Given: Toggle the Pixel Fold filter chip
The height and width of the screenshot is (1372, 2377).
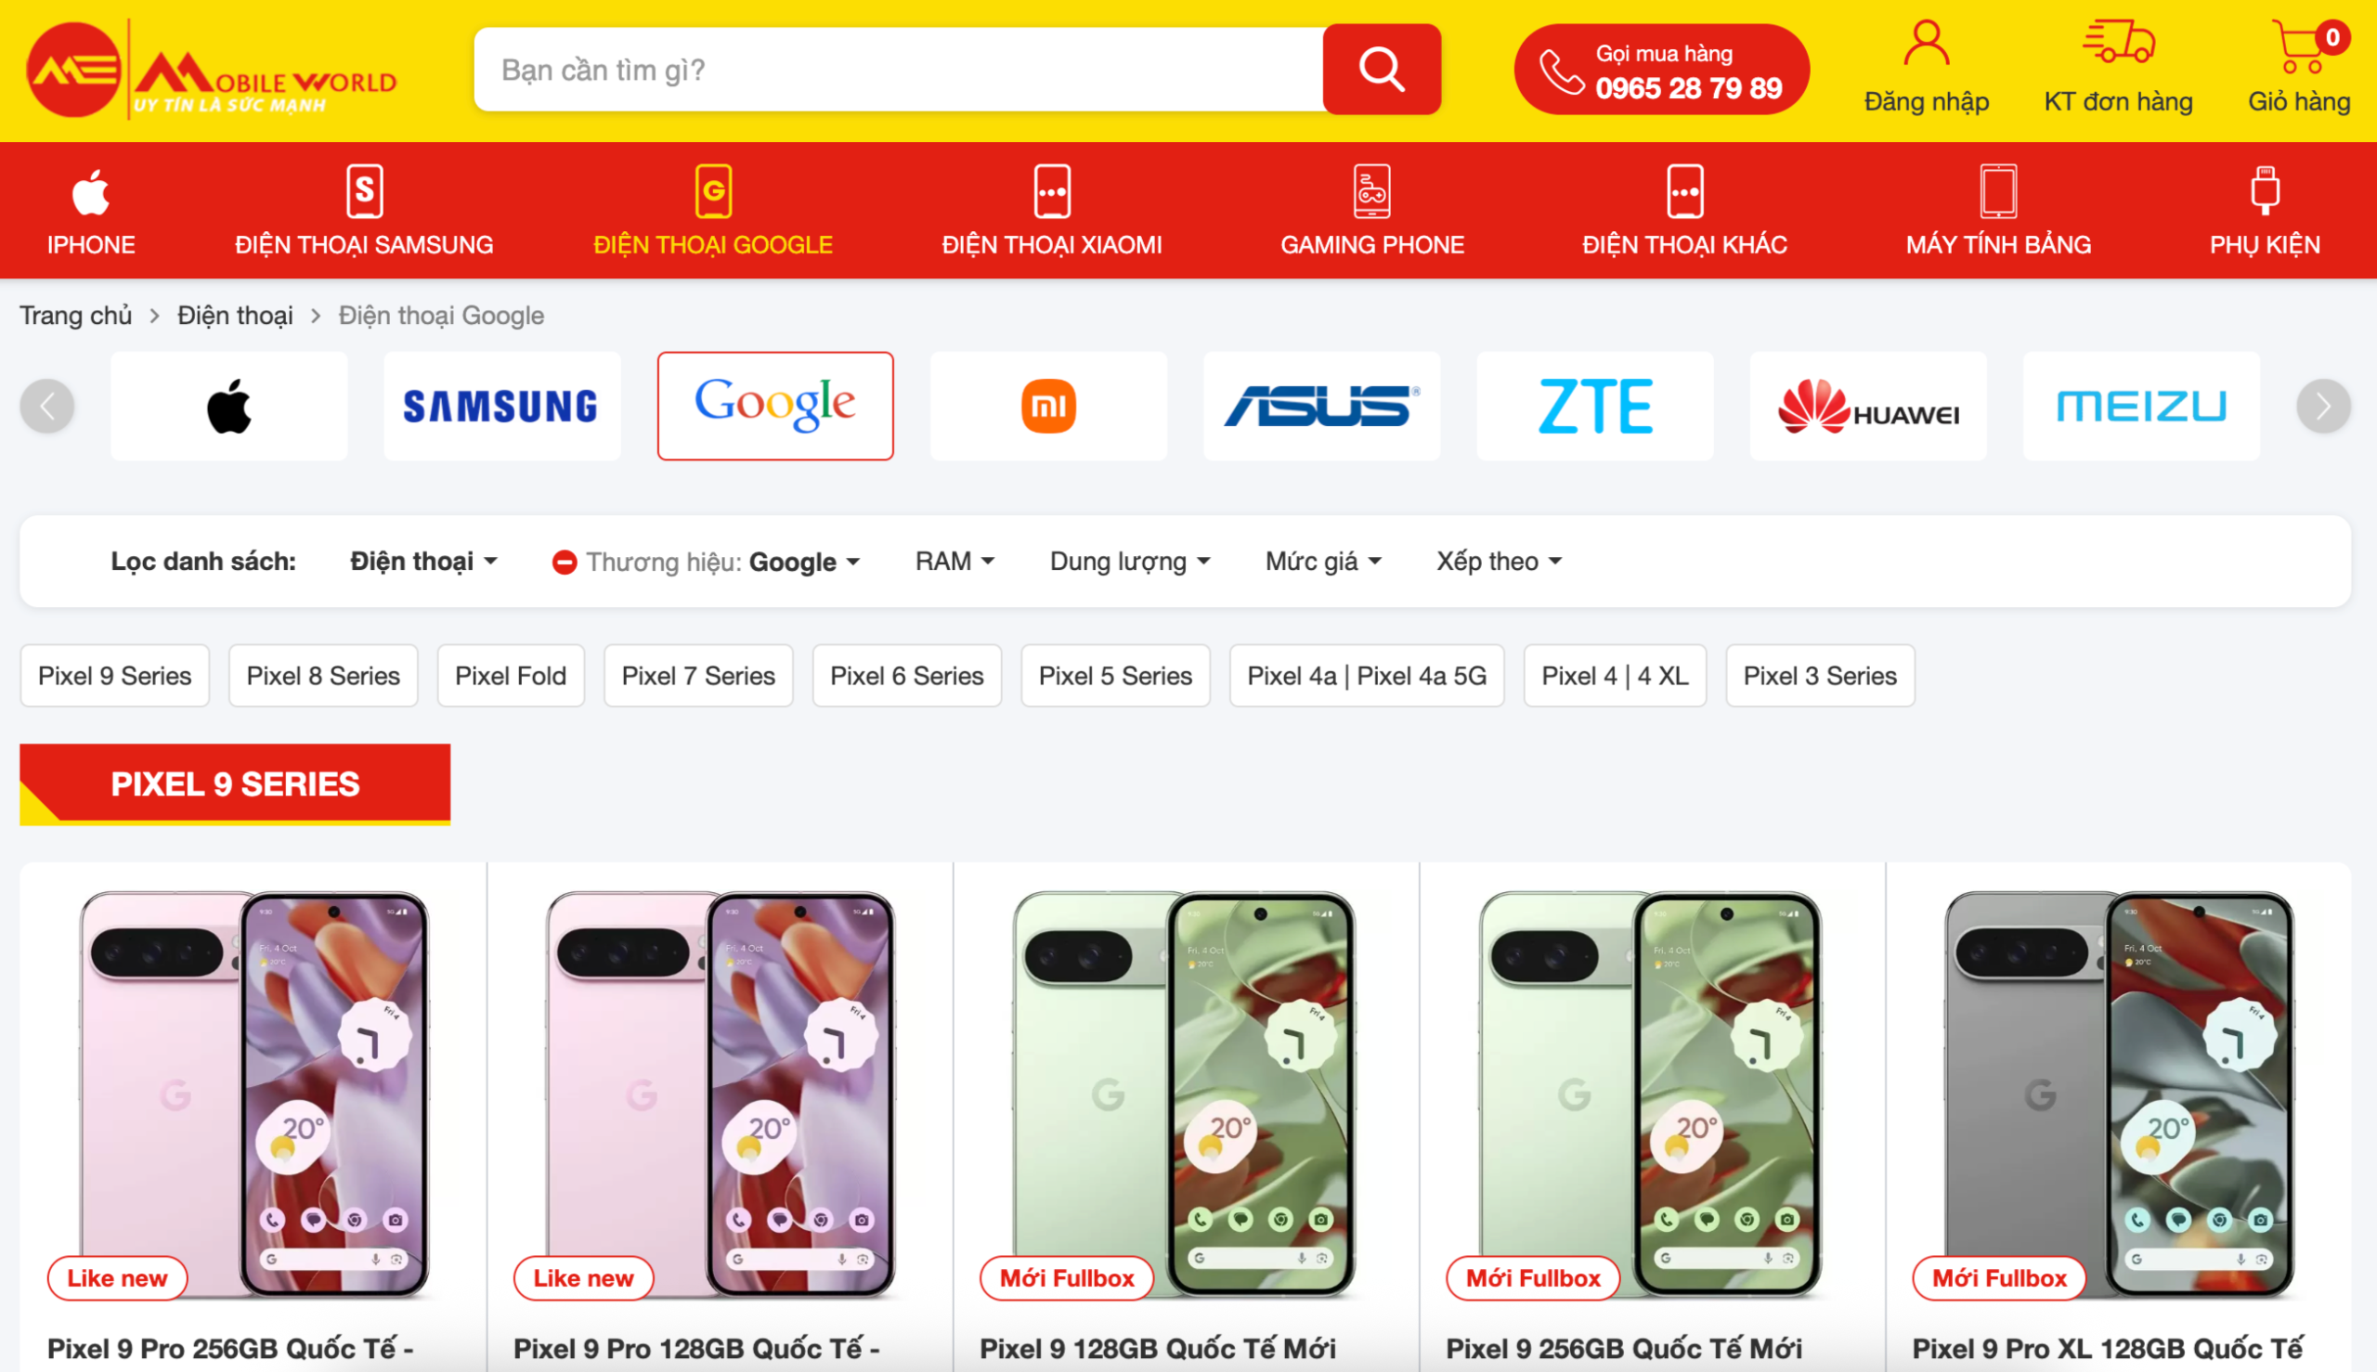Looking at the screenshot, I should (x=511, y=676).
